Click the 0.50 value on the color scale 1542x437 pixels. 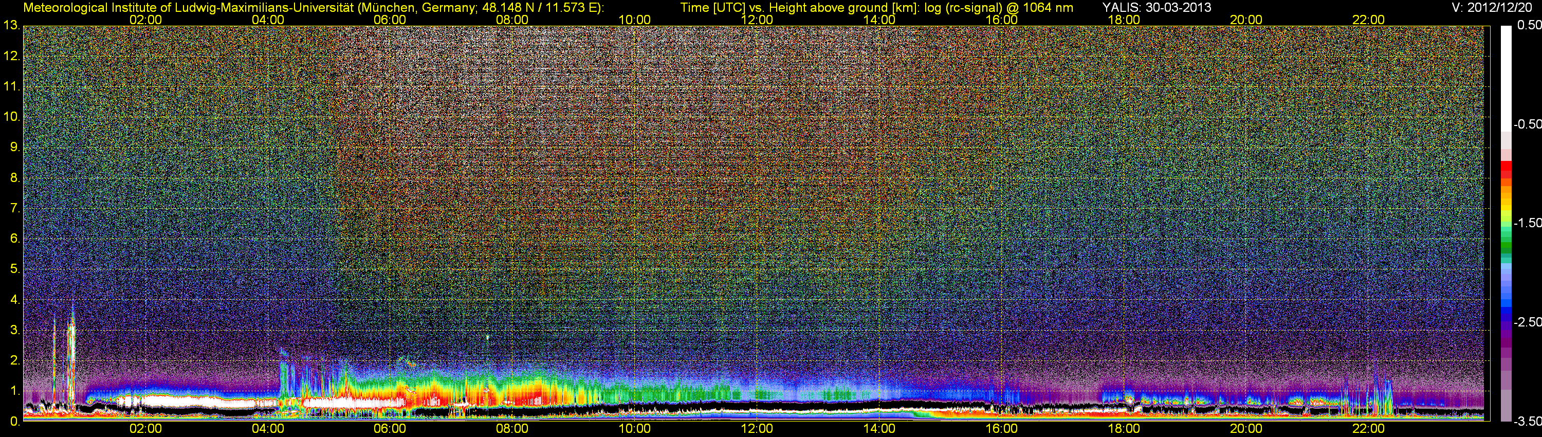pyautogui.click(x=1529, y=25)
